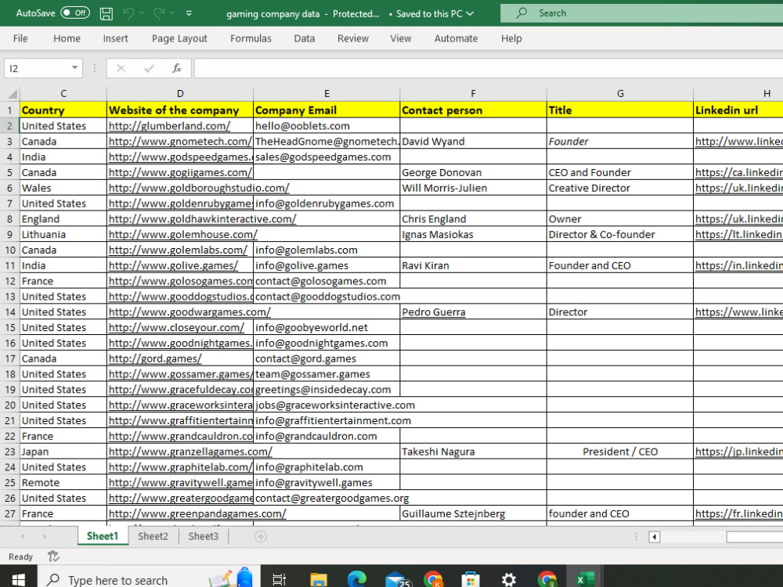
Task: Click inside the formula bar input
Action: point(489,68)
